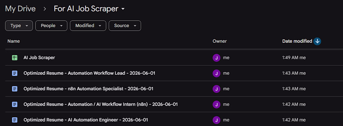Screen dimensions: 343x126
Task: Sort by the Name column header
Action: click(13, 41)
